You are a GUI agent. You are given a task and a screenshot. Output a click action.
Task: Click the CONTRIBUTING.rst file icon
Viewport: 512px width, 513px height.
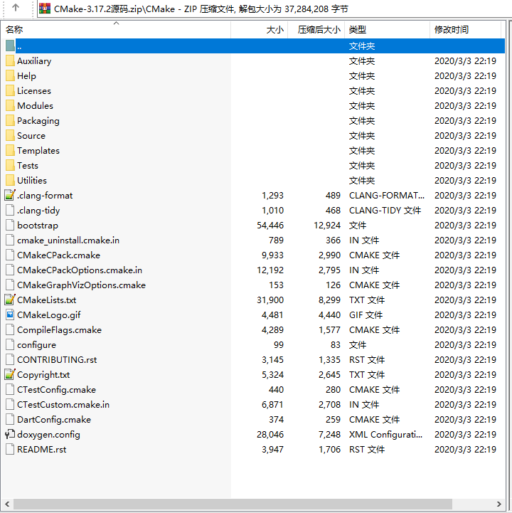[10, 359]
